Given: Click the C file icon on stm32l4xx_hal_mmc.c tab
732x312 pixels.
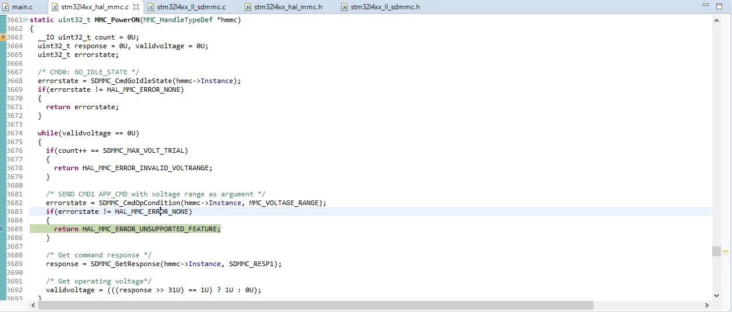Looking at the screenshot, I should point(55,7).
